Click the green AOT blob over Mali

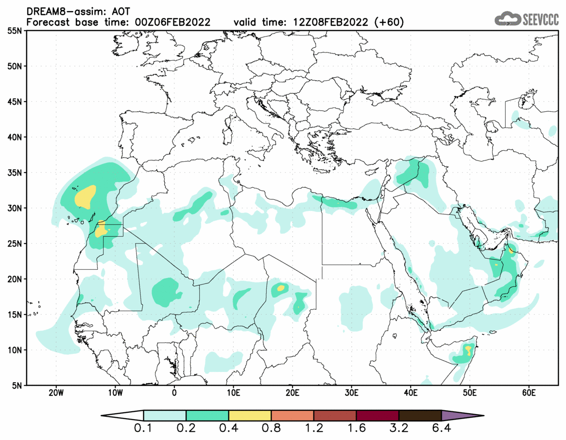click(167, 292)
